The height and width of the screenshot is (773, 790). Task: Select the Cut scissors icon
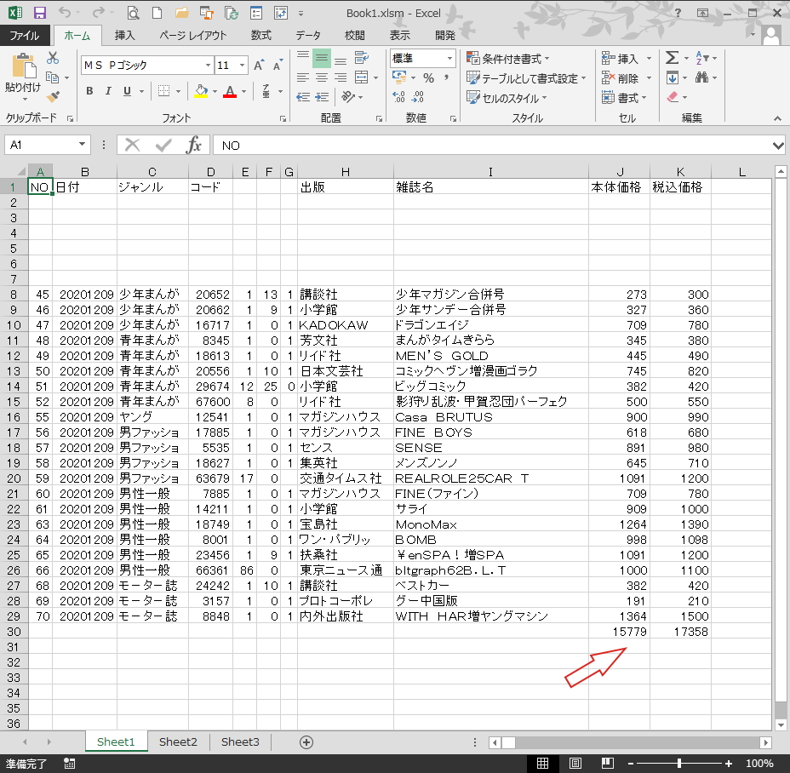coord(53,58)
